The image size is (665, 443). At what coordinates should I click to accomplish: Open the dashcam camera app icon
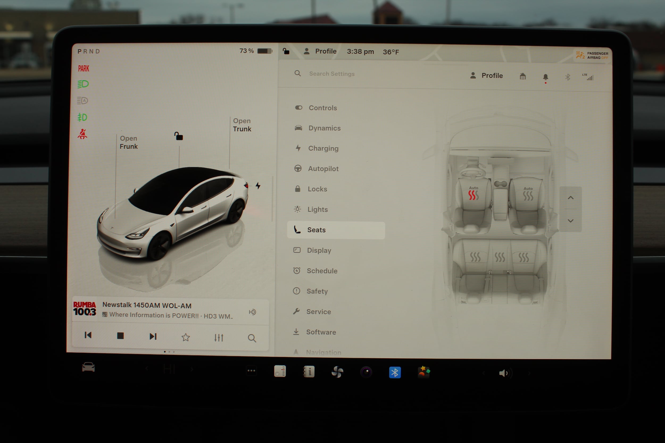point(366,372)
